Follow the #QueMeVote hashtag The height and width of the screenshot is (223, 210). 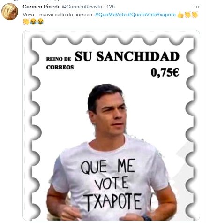tap(111, 15)
